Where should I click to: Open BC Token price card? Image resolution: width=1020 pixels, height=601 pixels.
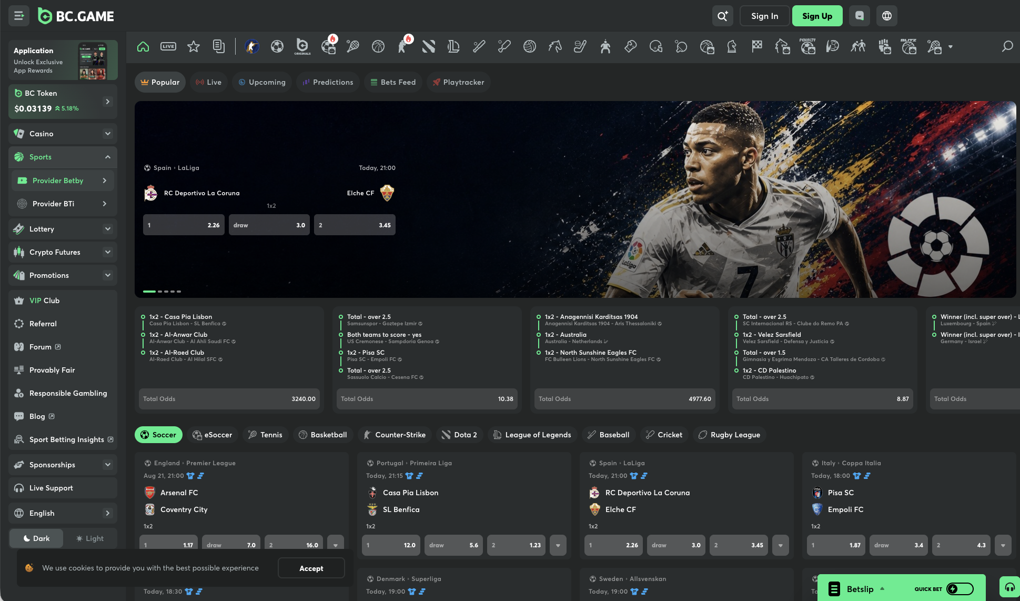[63, 101]
